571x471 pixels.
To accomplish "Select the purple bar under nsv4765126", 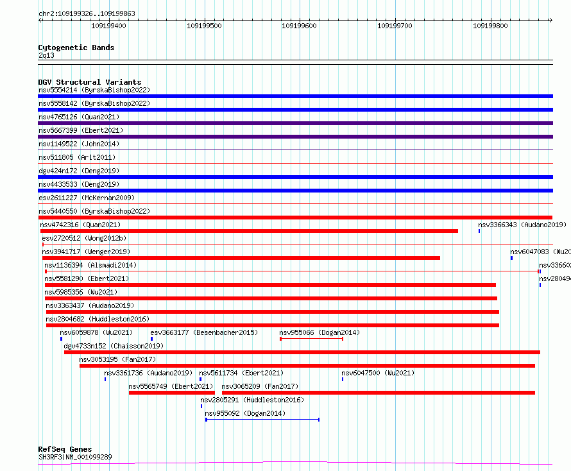I will [x=295, y=123].
